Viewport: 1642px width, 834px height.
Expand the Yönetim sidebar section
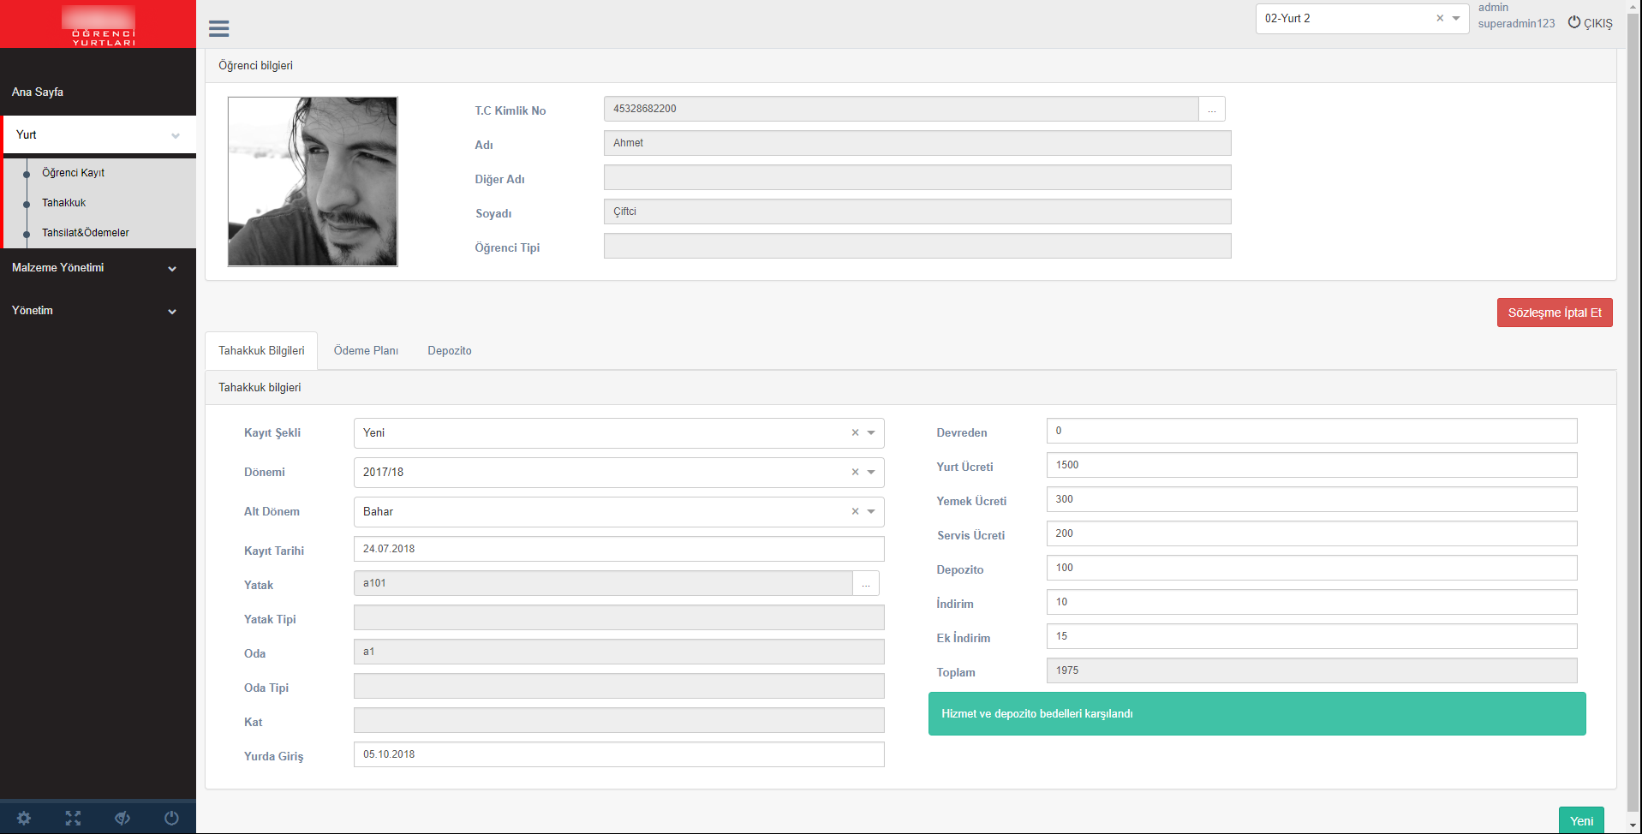[x=94, y=311]
